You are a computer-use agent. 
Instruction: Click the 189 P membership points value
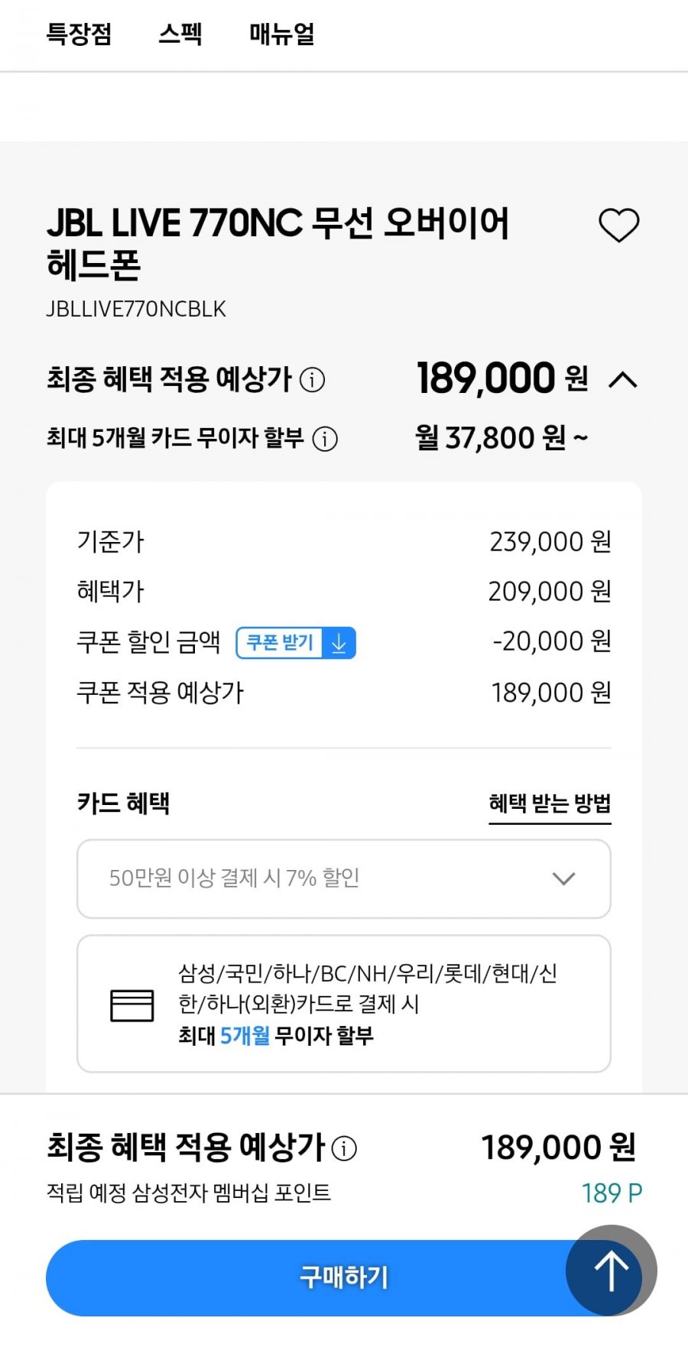[612, 1193]
